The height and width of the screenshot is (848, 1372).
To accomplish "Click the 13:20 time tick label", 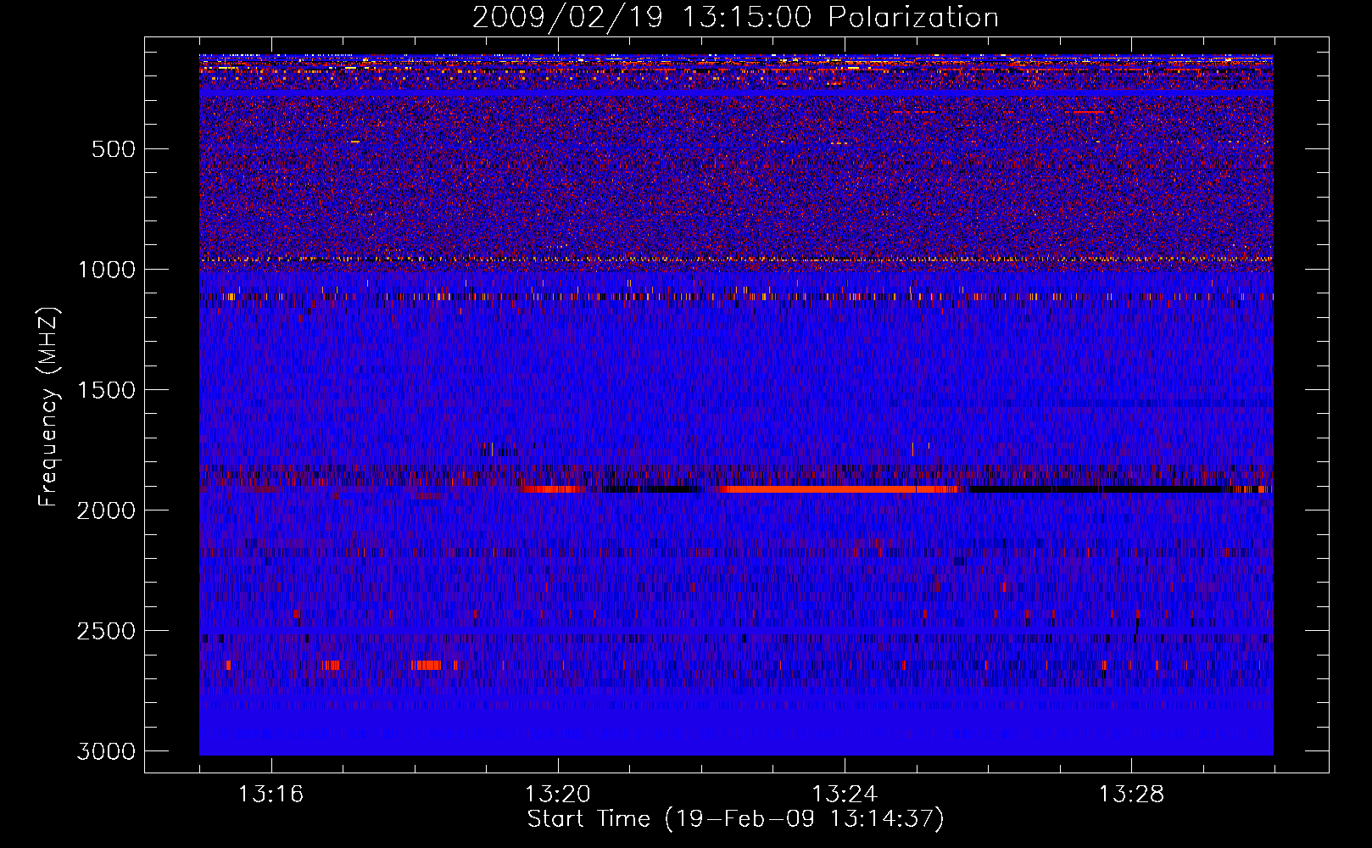I will pyautogui.click(x=558, y=795).
